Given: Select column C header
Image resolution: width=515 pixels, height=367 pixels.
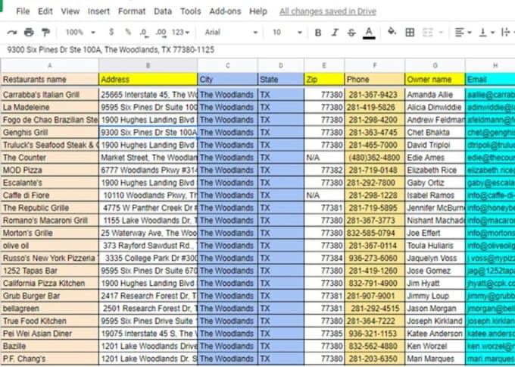Looking at the screenshot, I should [x=228, y=65].
